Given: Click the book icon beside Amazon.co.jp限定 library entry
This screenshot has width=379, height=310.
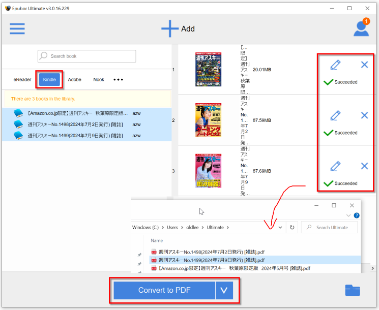Looking at the screenshot, I should [18, 113].
